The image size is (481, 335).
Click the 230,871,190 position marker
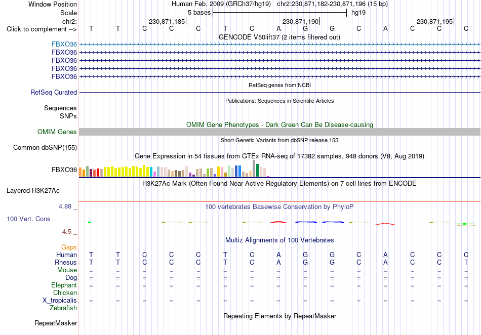click(301, 21)
